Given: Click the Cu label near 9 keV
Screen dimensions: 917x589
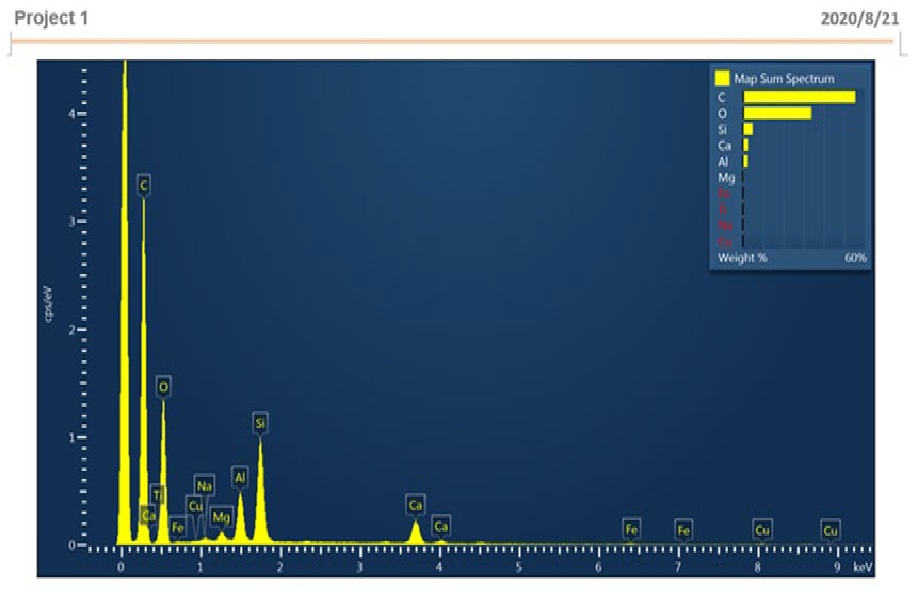Looking at the screenshot, I should [830, 531].
